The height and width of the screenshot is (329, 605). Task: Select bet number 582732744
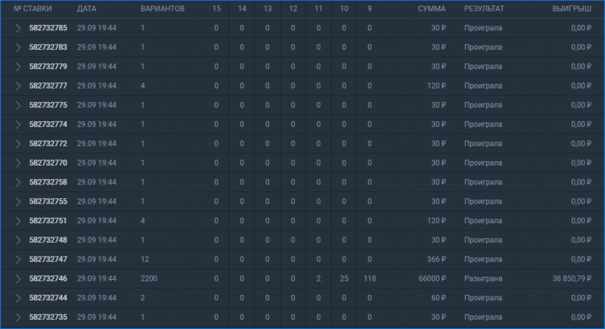(x=48, y=298)
